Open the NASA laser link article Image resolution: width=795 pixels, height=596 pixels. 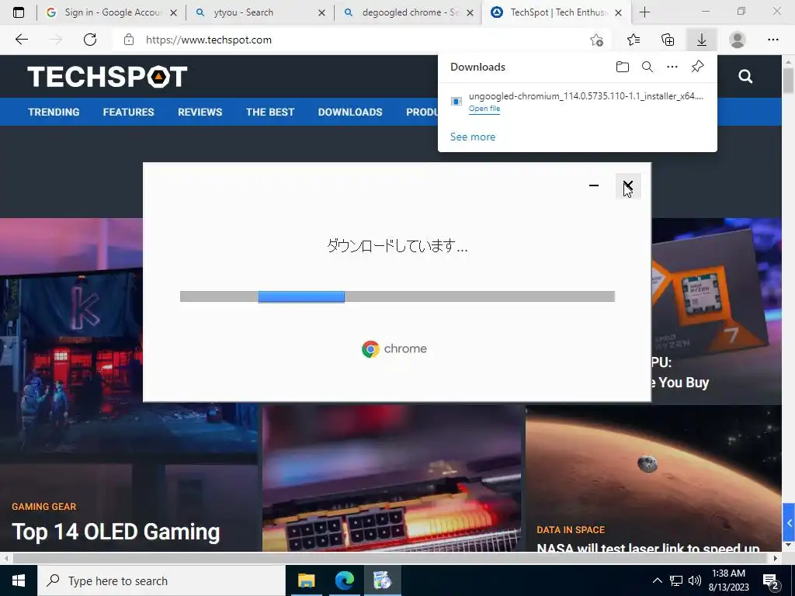648,547
